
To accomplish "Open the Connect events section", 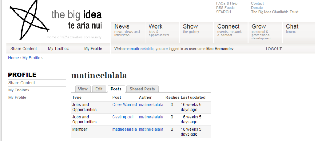I will click(231, 32).
